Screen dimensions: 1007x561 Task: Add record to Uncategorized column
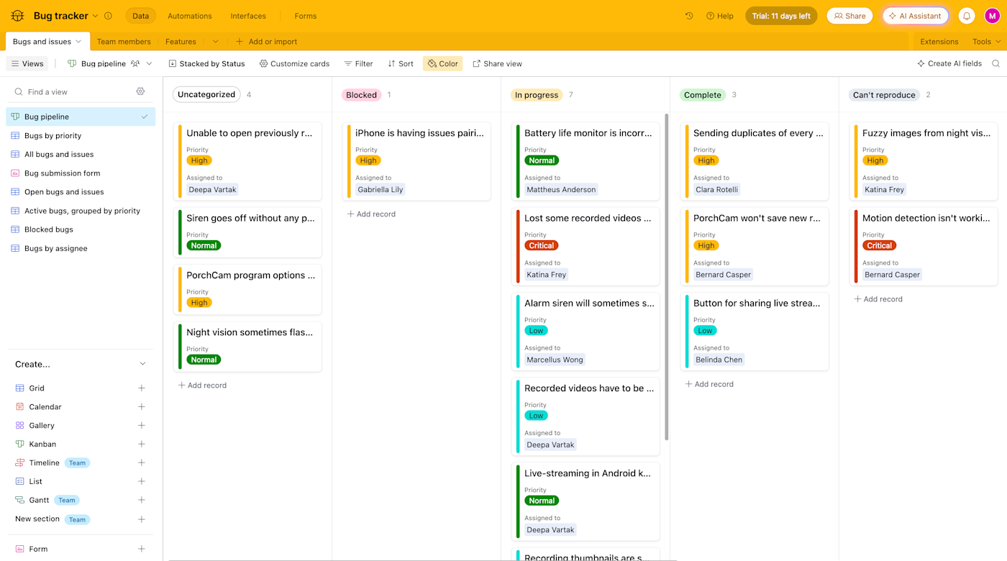(202, 386)
